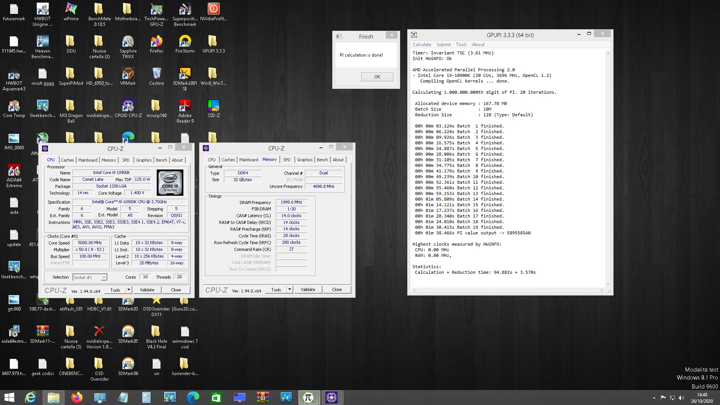Viewport: 720px width, 405px height.
Task: Launch the SSD-Z desktop shortcut
Action: pos(213,109)
